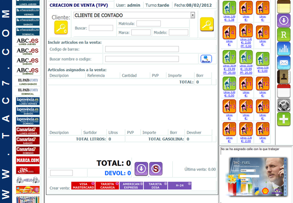This screenshot has height=203, width=293.
Task: Add Canarias7 DOMINGO product
Action: [28, 150]
